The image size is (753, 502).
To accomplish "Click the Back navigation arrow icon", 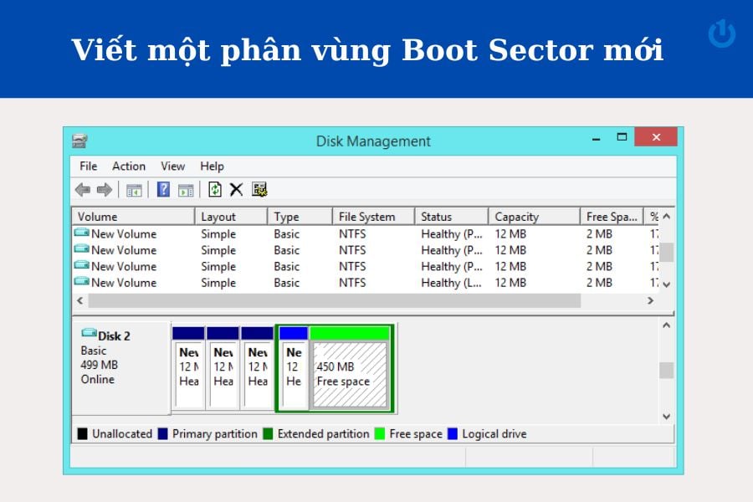I will [x=82, y=189].
